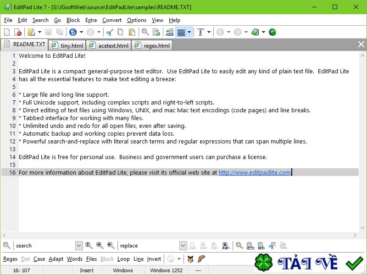Toggle the Loop search option
The height and width of the screenshot is (275, 367).
[123, 259]
